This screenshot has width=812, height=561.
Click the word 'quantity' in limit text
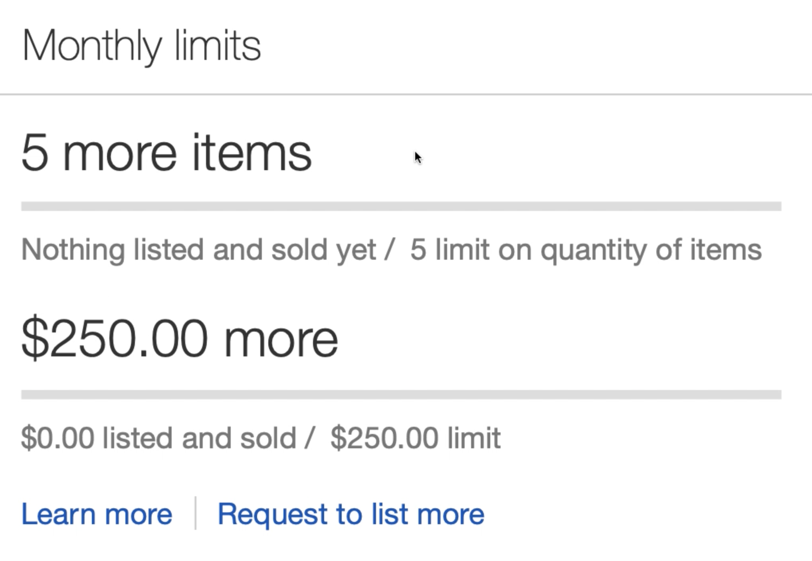(593, 250)
